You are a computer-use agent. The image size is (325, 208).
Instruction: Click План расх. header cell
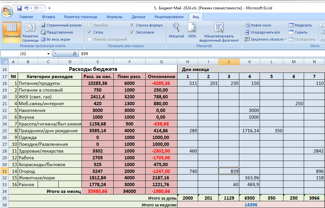coord(129,76)
